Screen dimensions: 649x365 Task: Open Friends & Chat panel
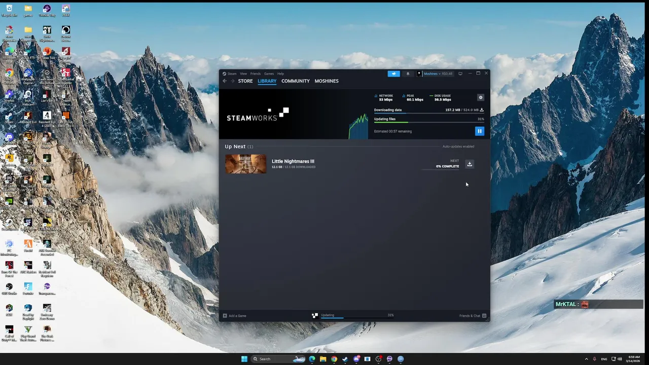(473, 316)
